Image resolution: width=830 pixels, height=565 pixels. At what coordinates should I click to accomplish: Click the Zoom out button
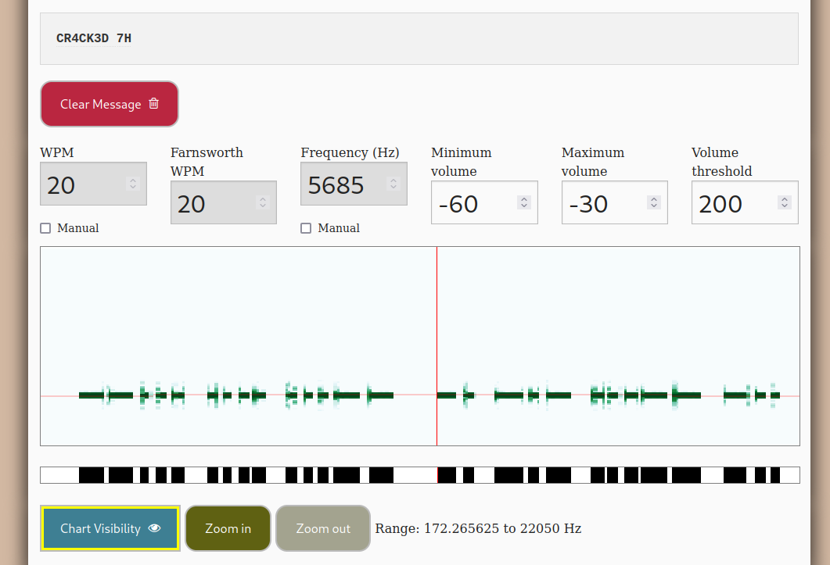click(x=323, y=528)
